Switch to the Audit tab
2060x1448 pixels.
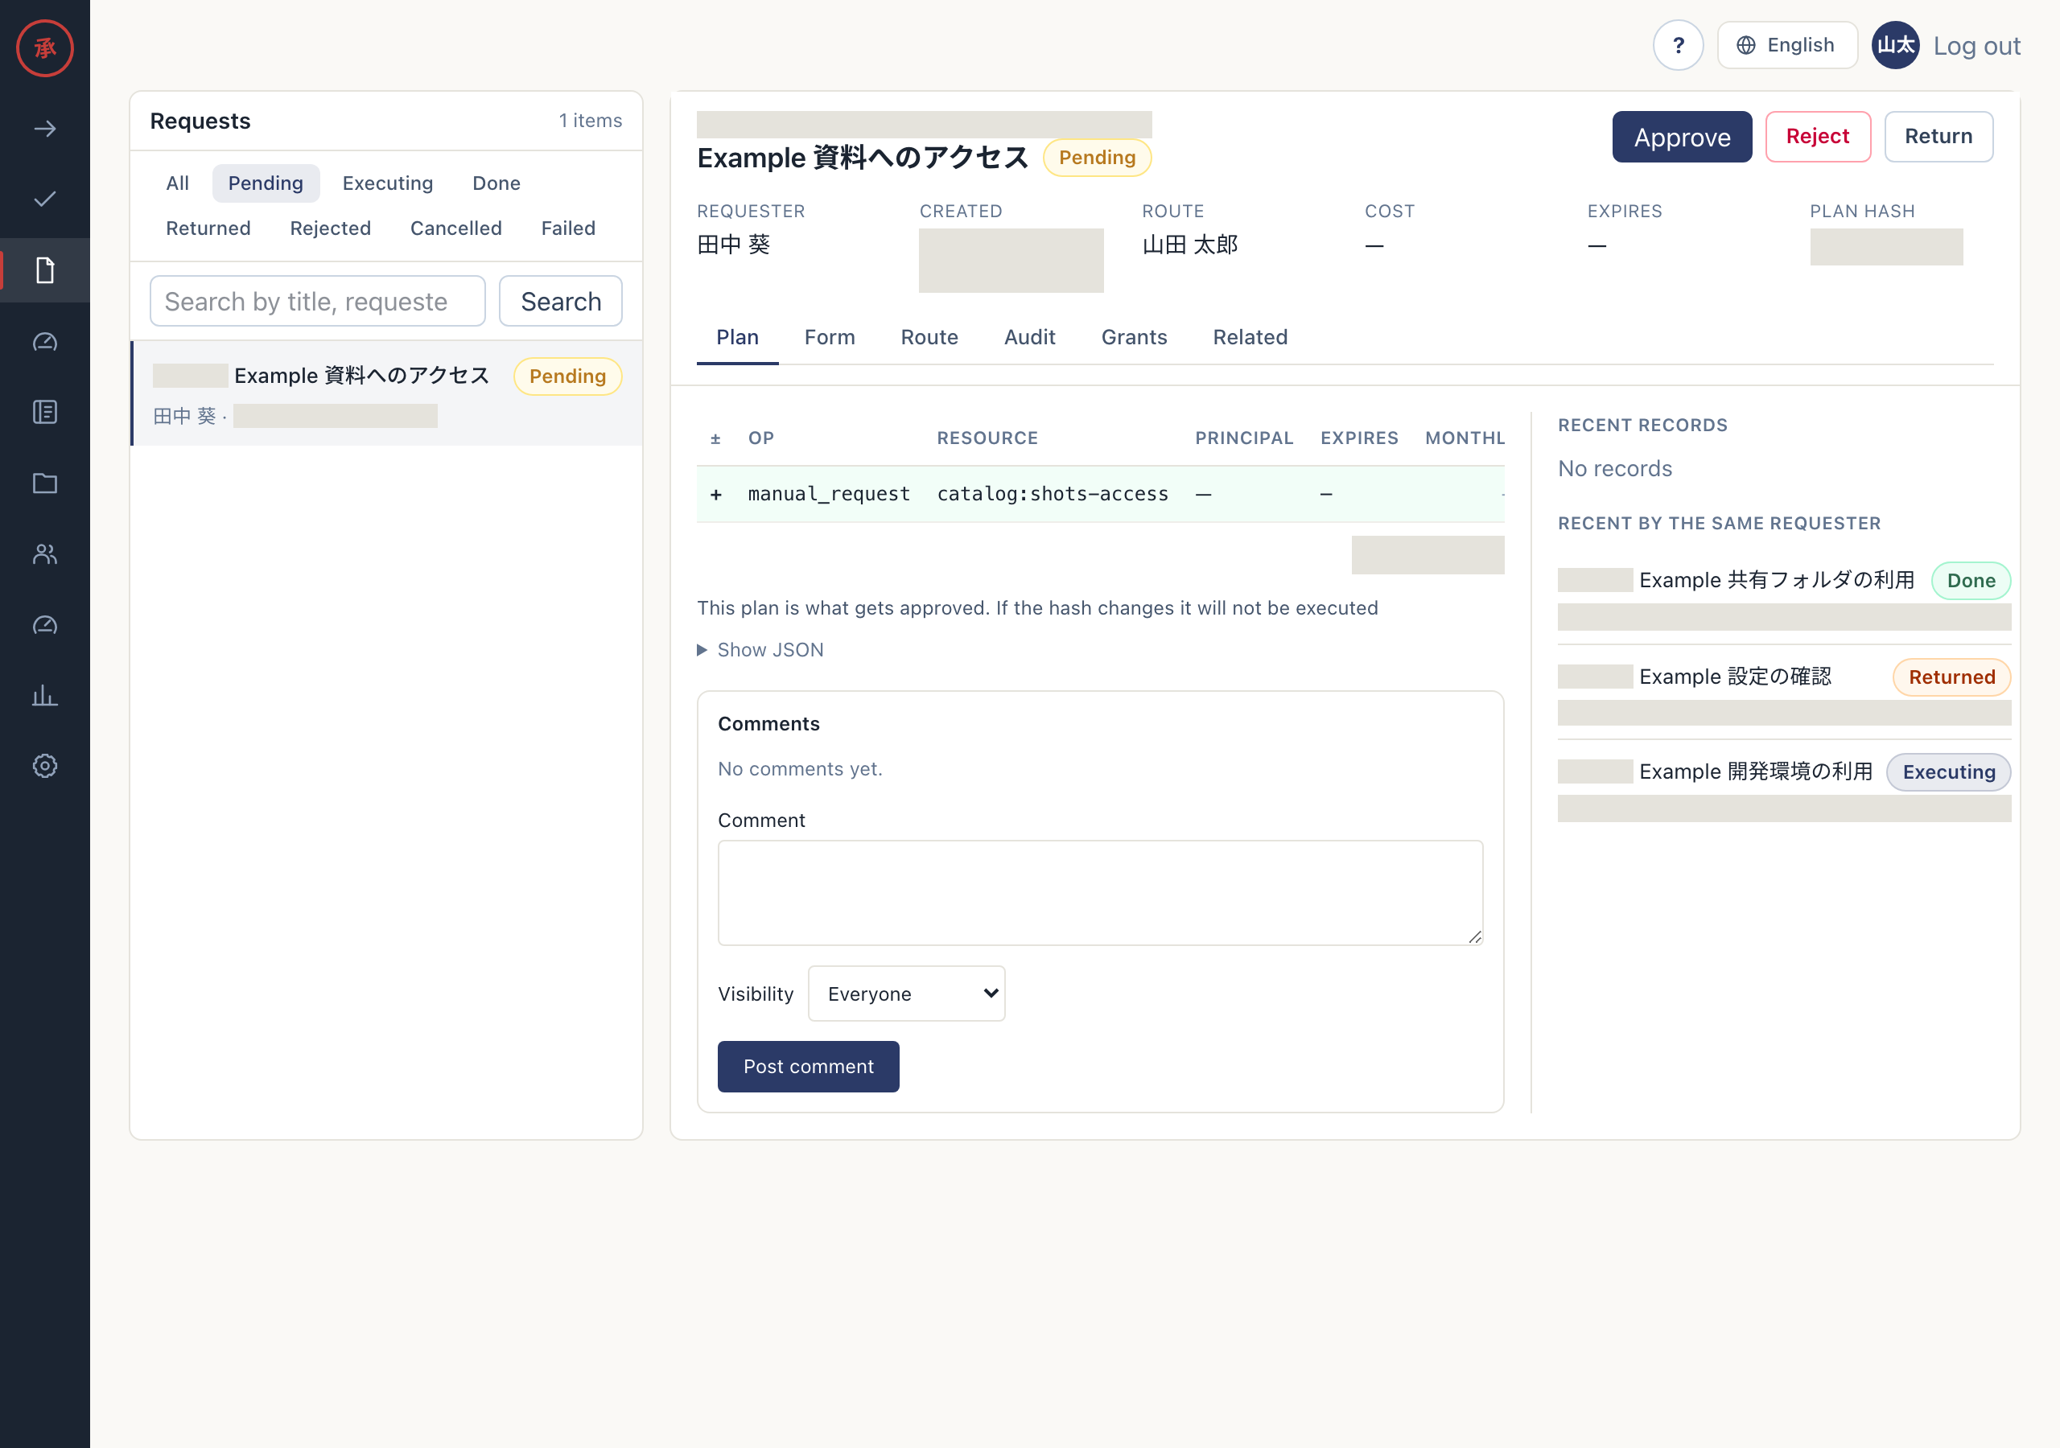(x=1029, y=337)
